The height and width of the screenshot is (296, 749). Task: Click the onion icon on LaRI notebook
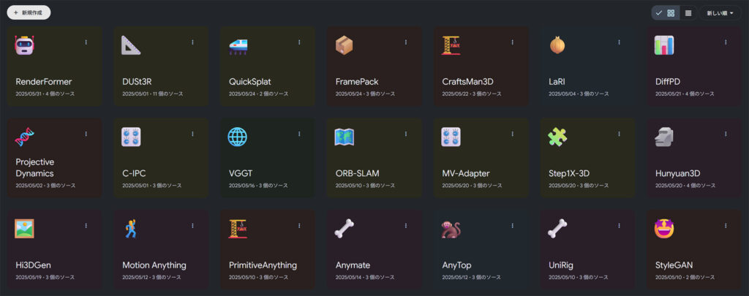tap(557, 45)
